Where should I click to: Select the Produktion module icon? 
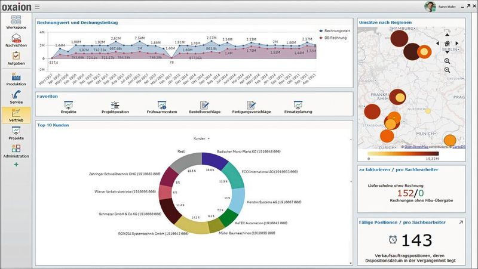point(16,79)
